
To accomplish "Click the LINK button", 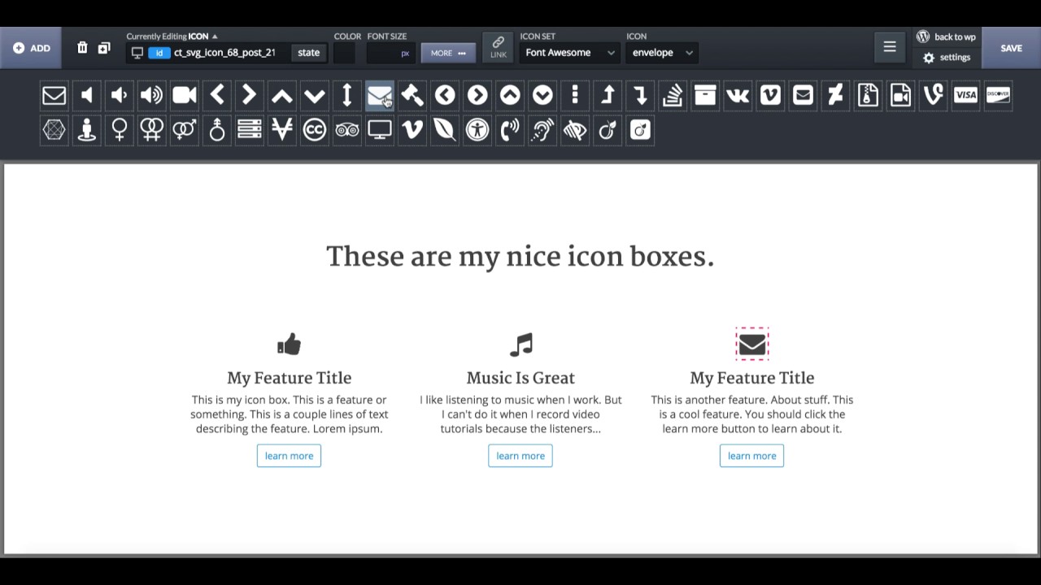I will (498, 47).
